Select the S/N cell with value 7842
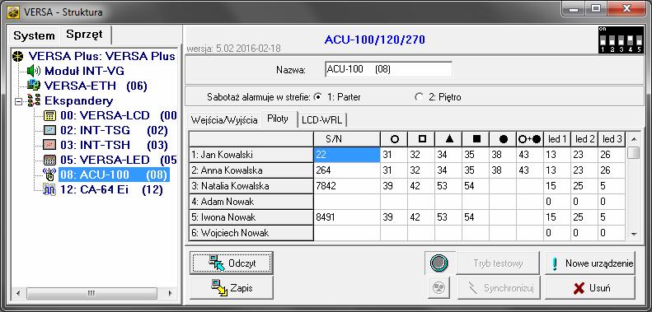652x312 pixels. 347,186
